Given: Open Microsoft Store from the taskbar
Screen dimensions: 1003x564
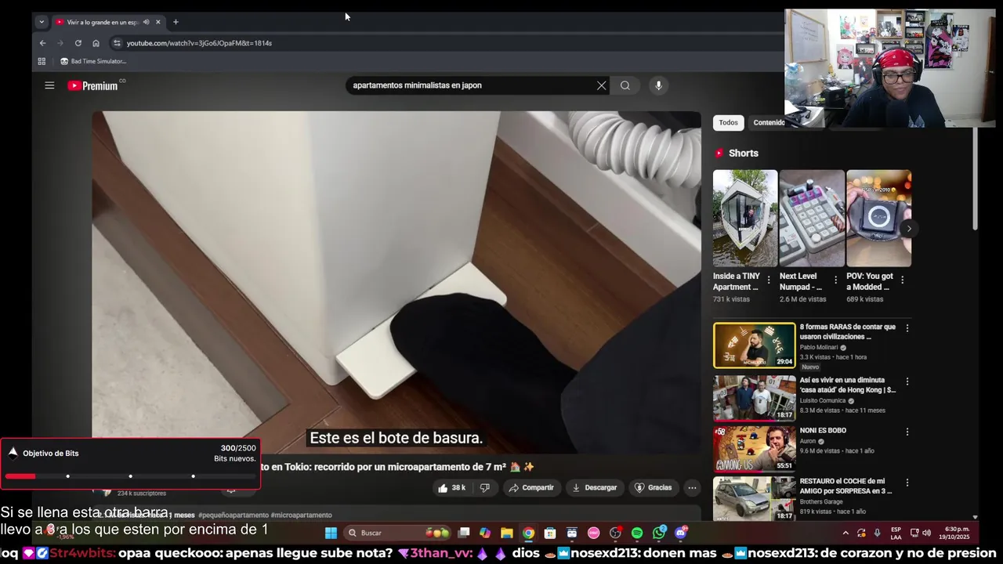Looking at the screenshot, I should (x=550, y=533).
